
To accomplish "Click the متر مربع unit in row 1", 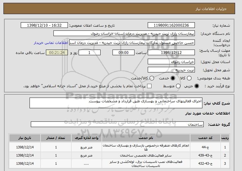I will 86,147.
